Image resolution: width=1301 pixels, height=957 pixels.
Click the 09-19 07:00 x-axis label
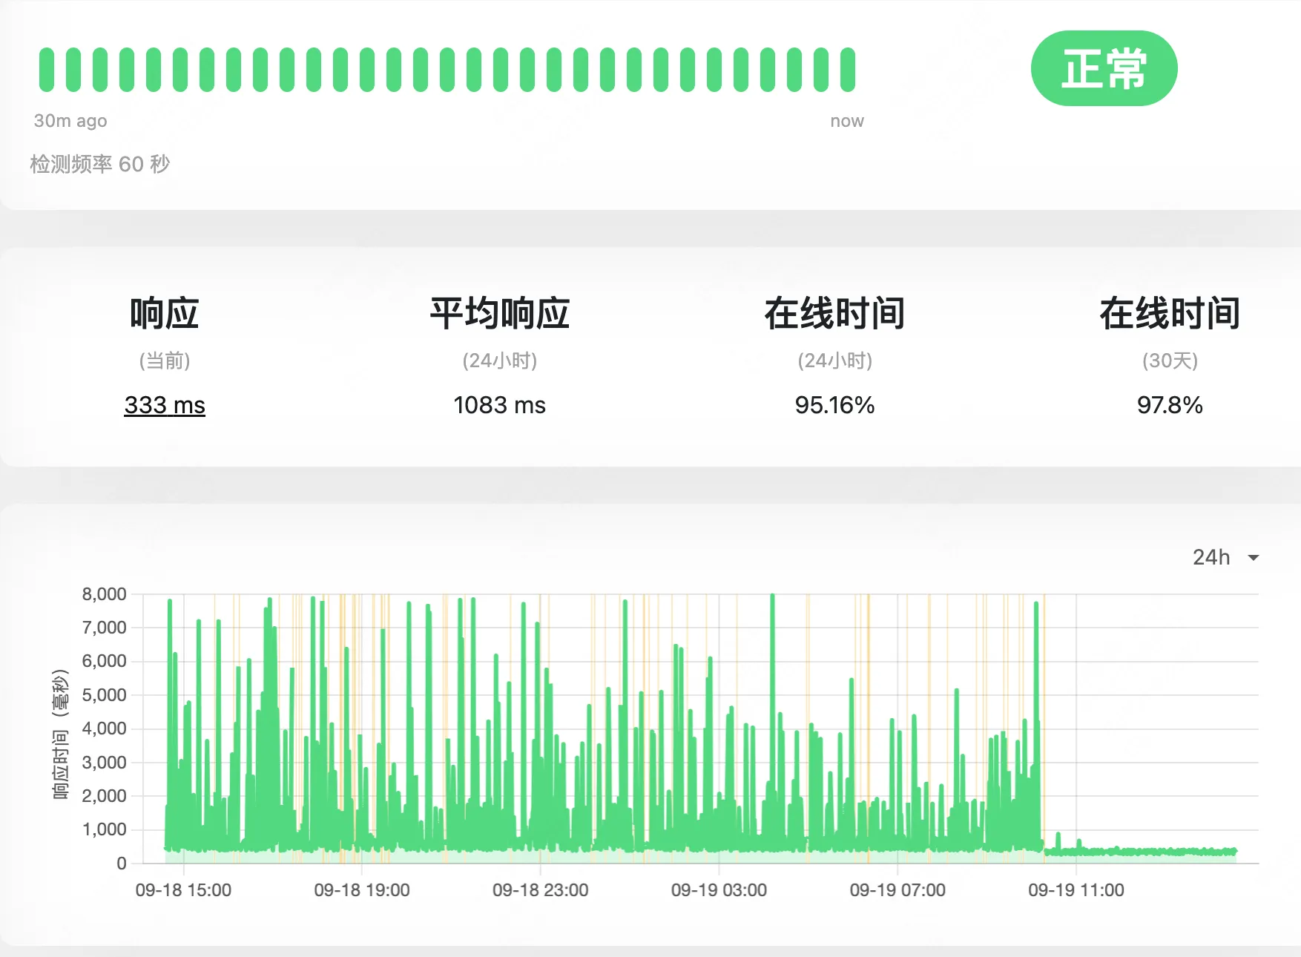click(x=897, y=890)
